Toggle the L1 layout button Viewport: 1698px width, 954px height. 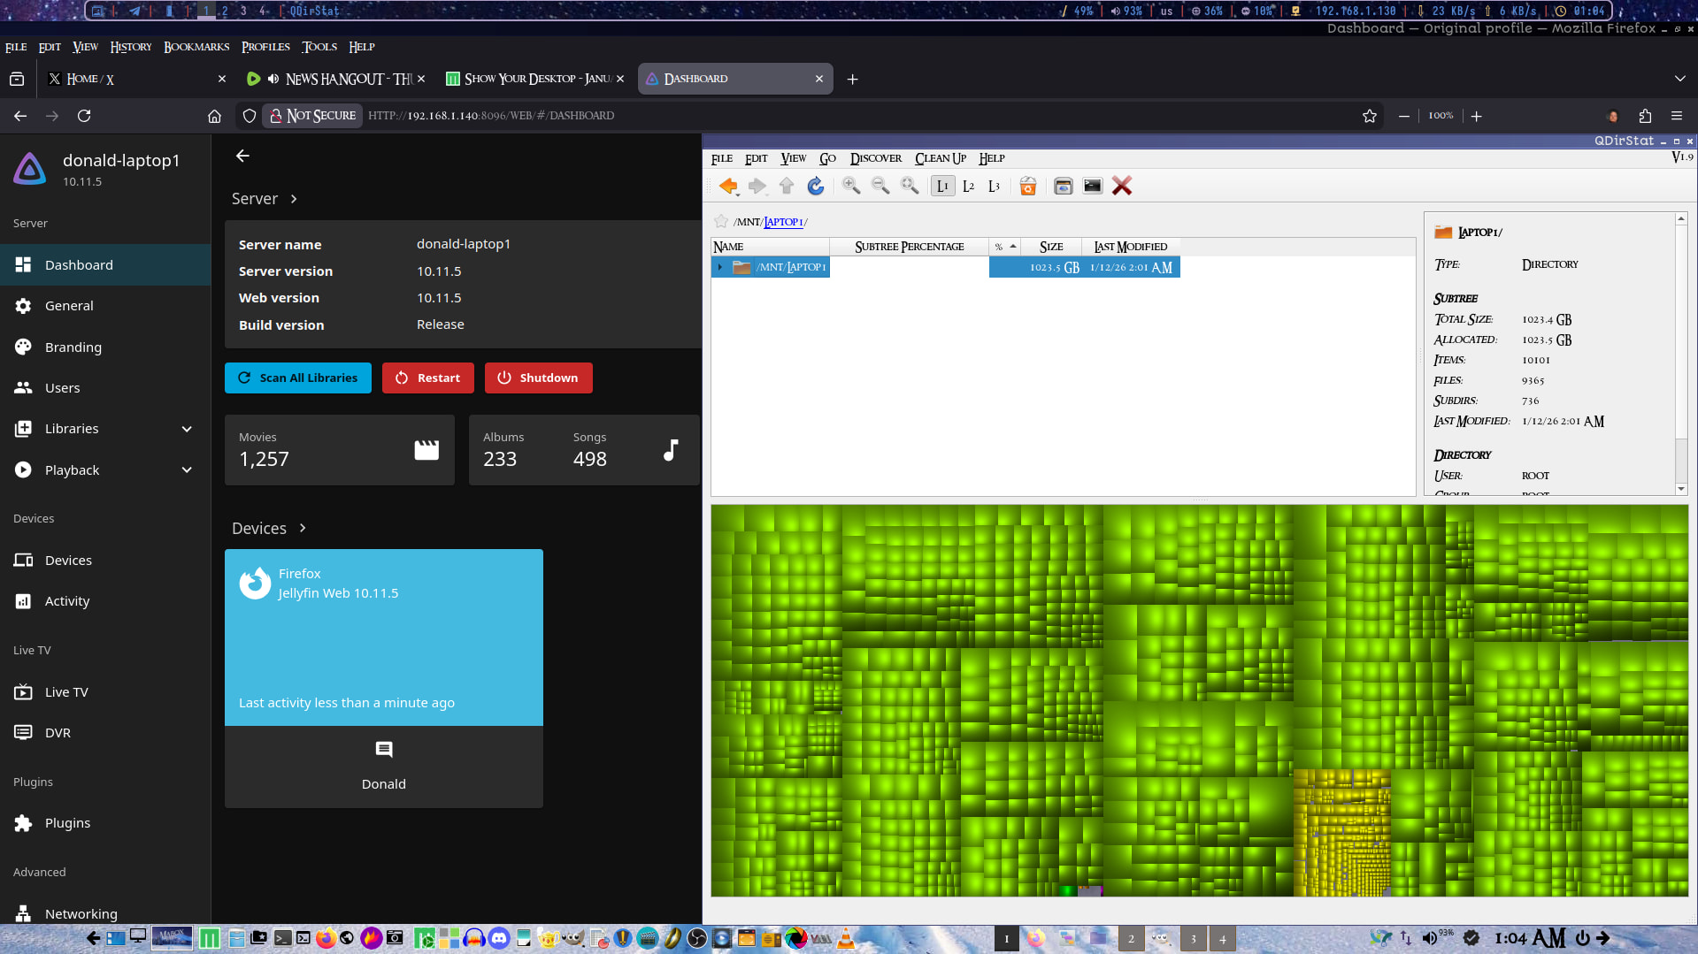tap(942, 186)
